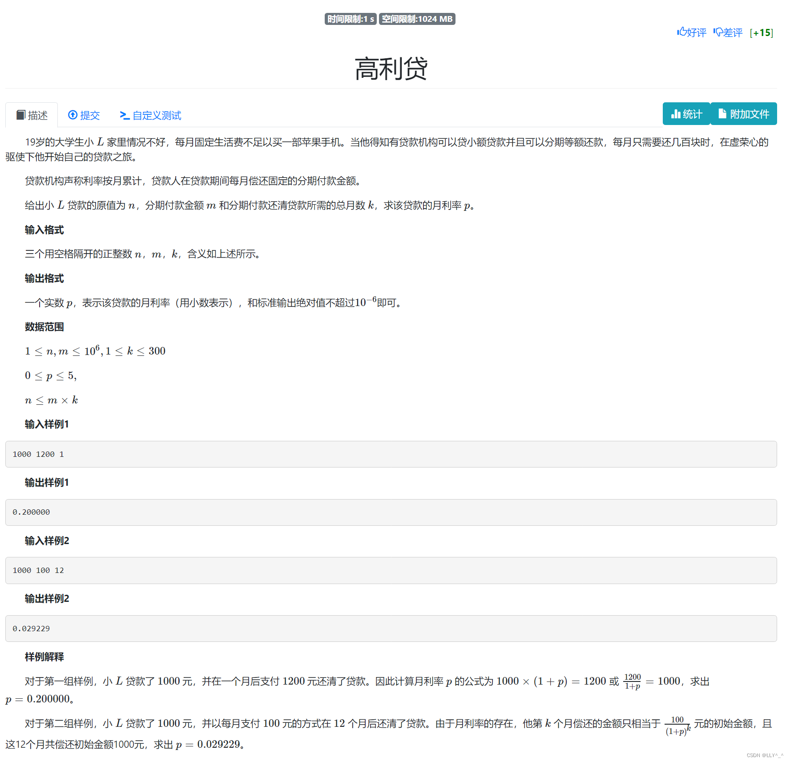Click the 输入样例1 heading
790x762 pixels.
tap(47, 424)
